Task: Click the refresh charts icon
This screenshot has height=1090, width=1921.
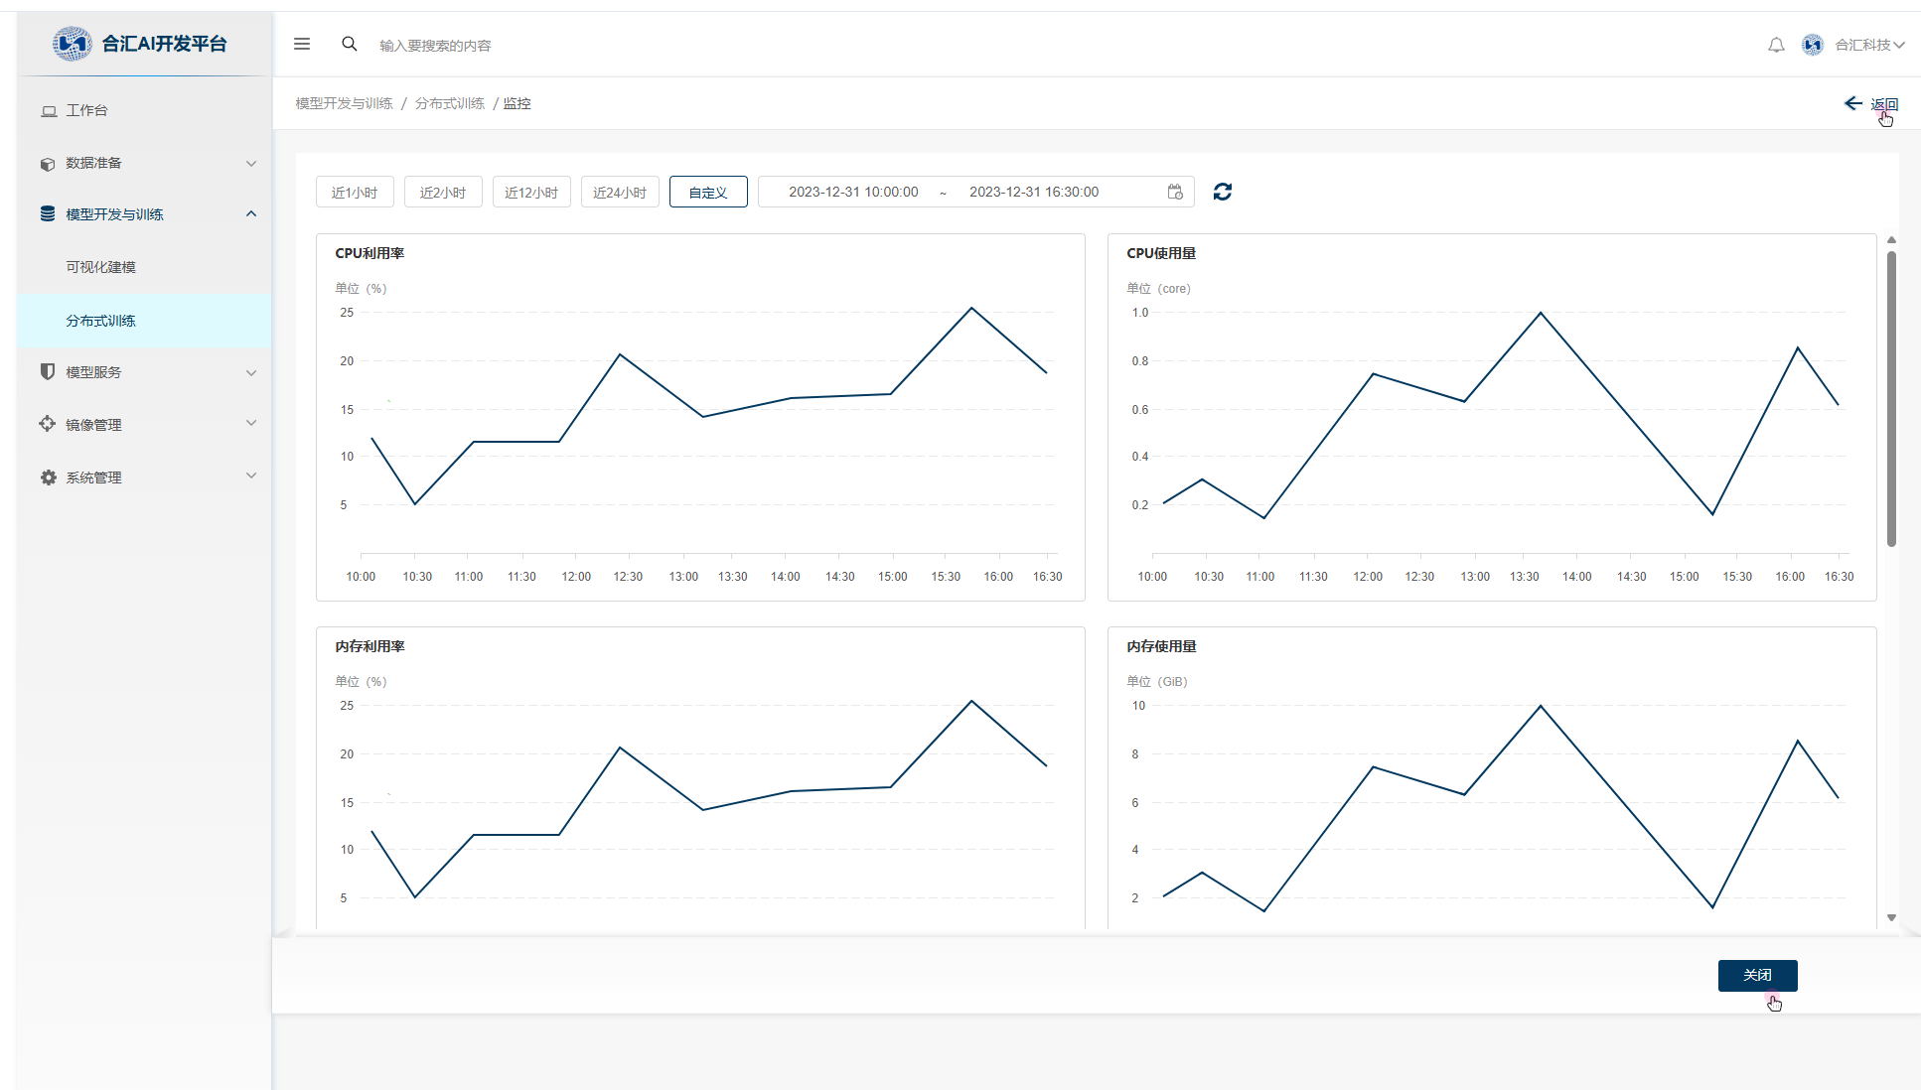Action: (x=1222, y=192)
